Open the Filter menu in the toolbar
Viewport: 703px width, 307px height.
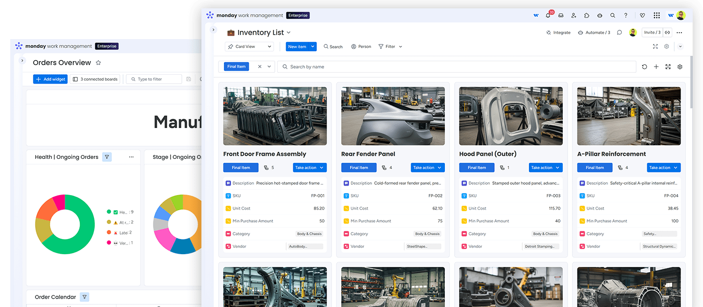coord(390,46)
